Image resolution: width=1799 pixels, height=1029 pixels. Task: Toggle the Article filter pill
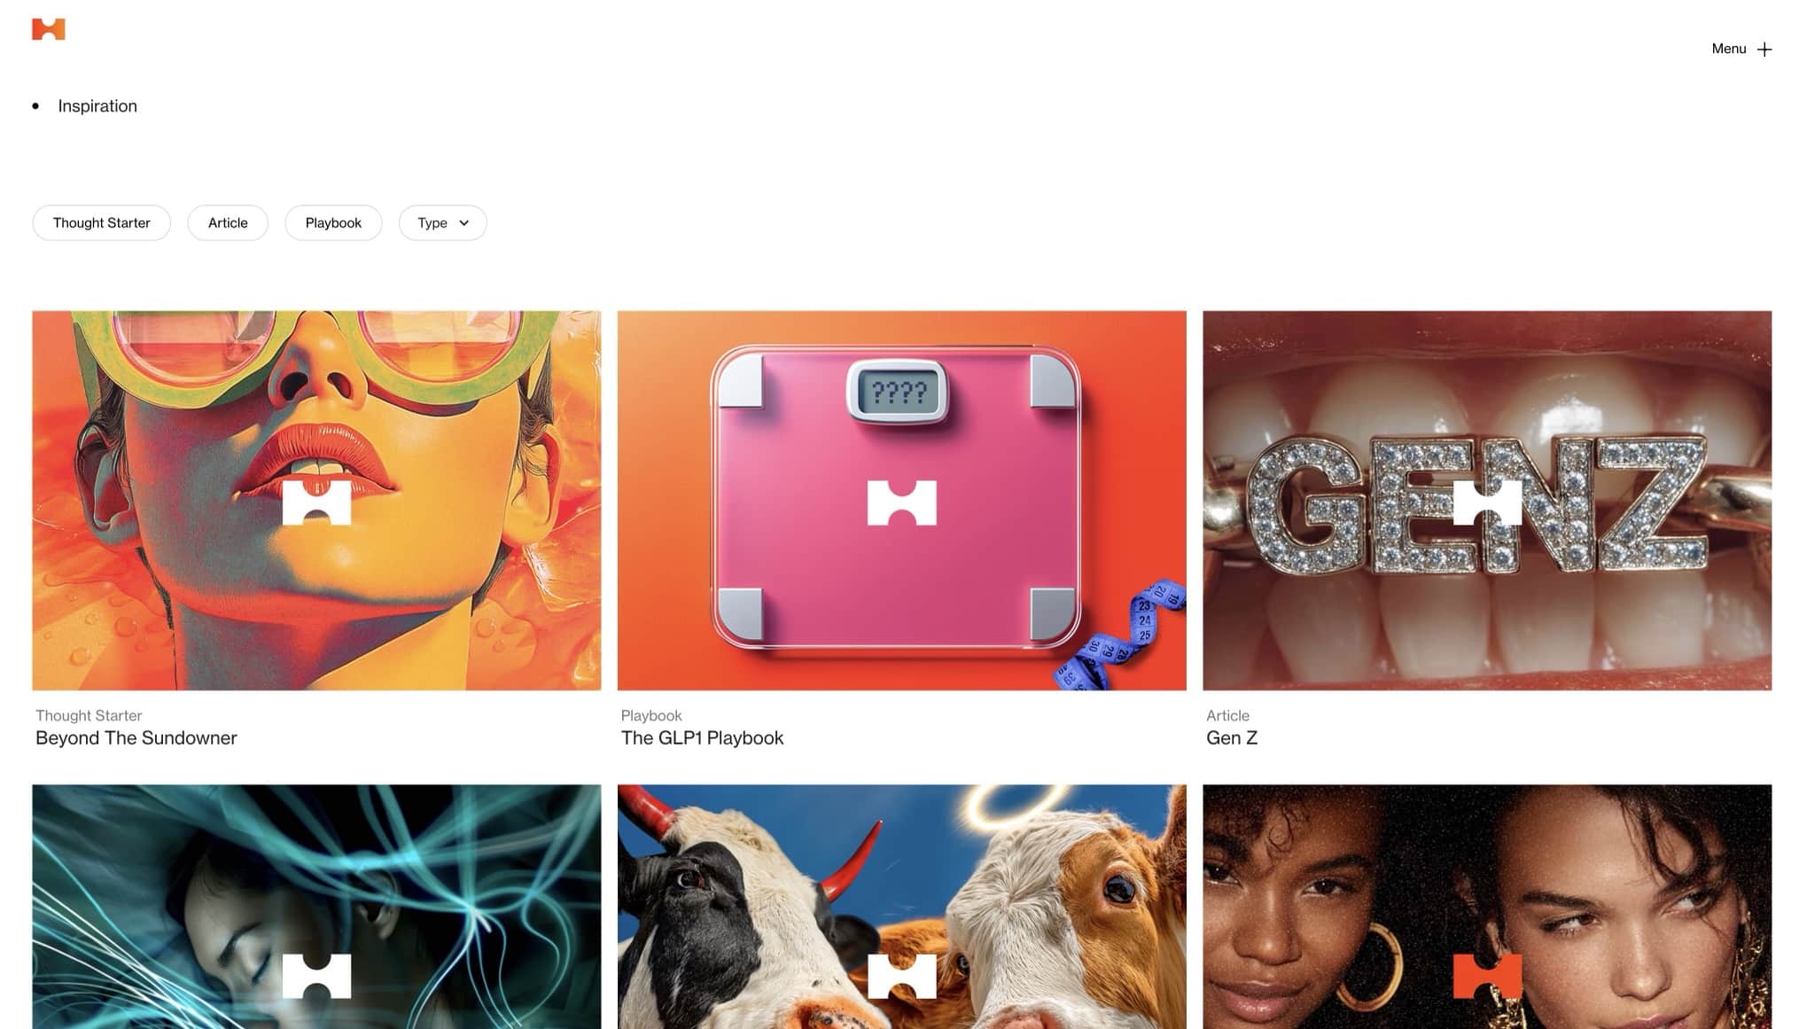pos(228,222)
